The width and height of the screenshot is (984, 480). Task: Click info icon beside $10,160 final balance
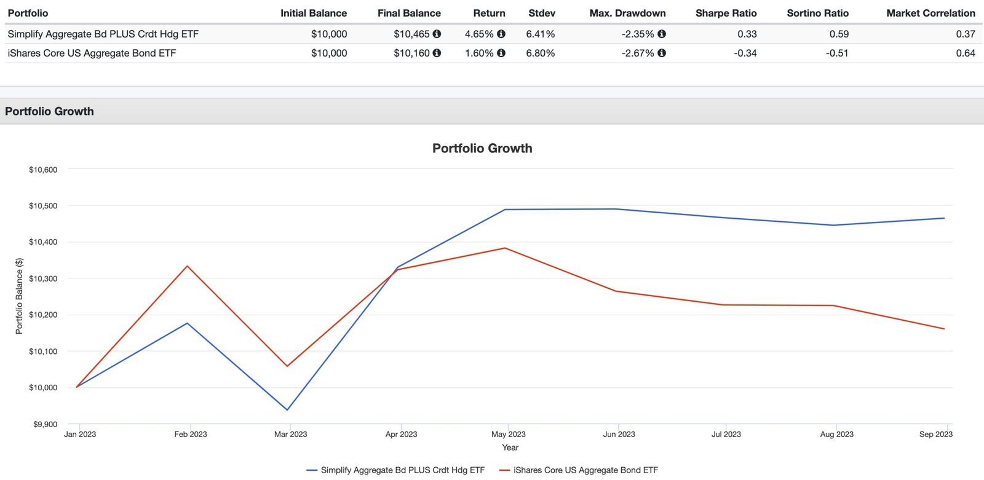point(437,53)
